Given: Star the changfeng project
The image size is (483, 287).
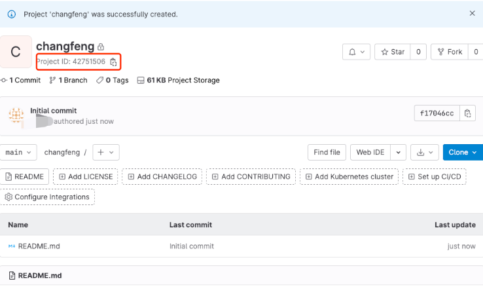Looking at the screenshot, I should click(x=393, y=52).
